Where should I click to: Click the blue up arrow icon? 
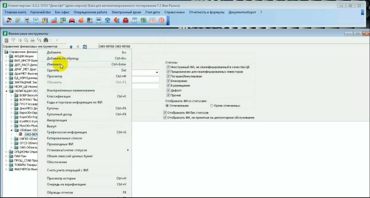(71, 47)
